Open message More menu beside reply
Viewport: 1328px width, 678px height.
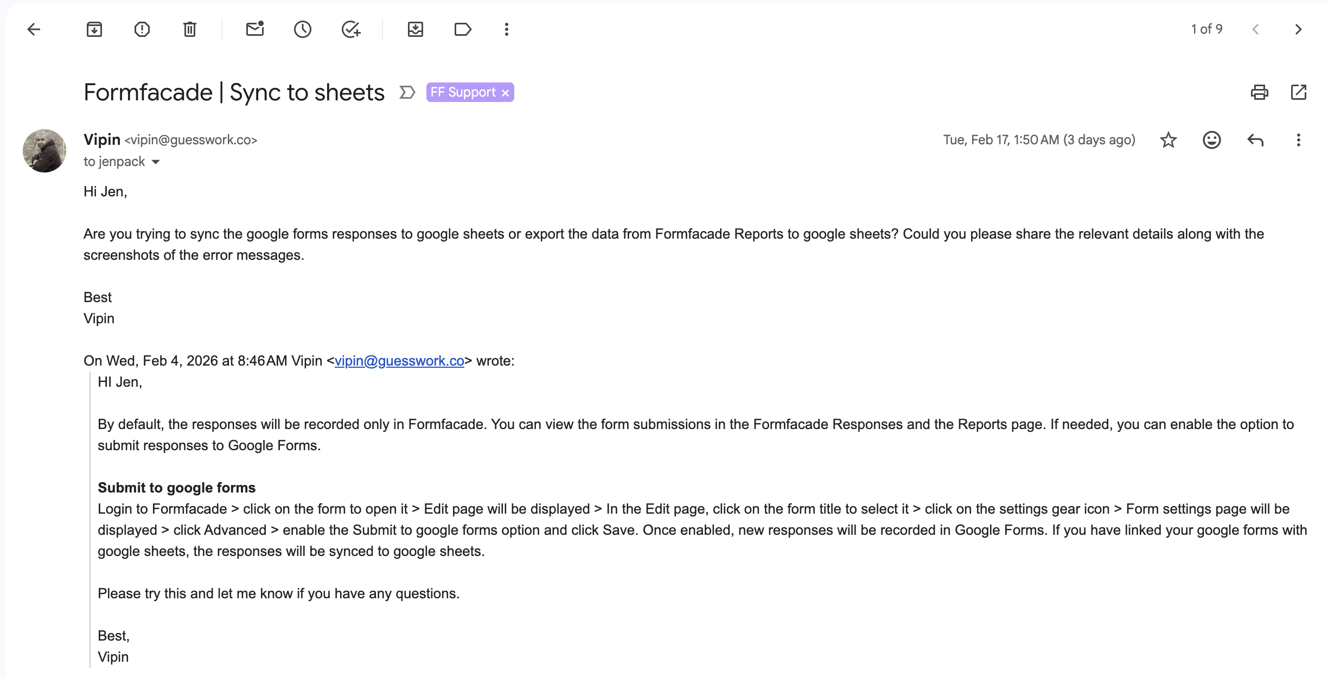1298,140
